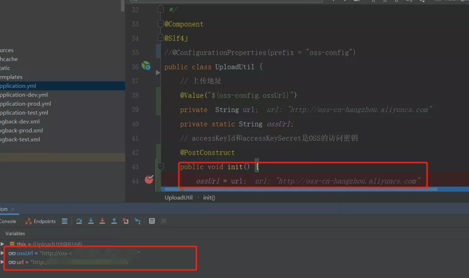Click the gutter arrow marker at line 37
Screen dimensions: 469x278
click(x=158, y=73)
